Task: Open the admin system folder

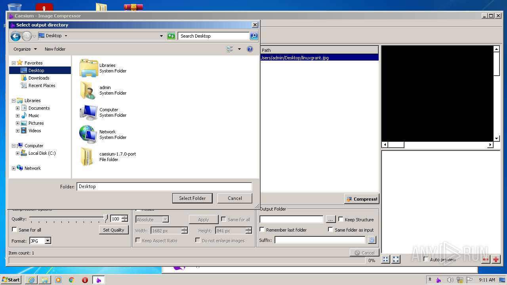Action: pos(88,90)
